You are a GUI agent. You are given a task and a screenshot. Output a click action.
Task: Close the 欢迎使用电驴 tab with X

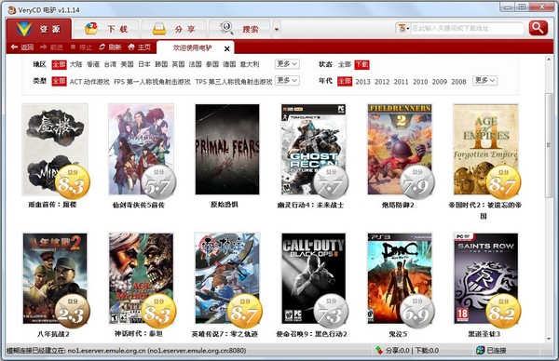pyautogui.click(x=226, y=48)
